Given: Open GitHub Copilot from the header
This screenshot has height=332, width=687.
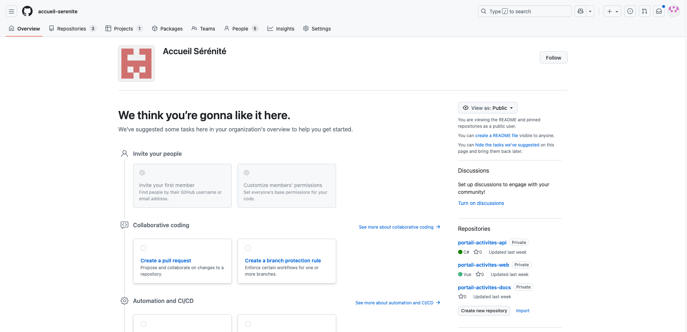Looking at the screenshot, I should [x=580, y=11].
